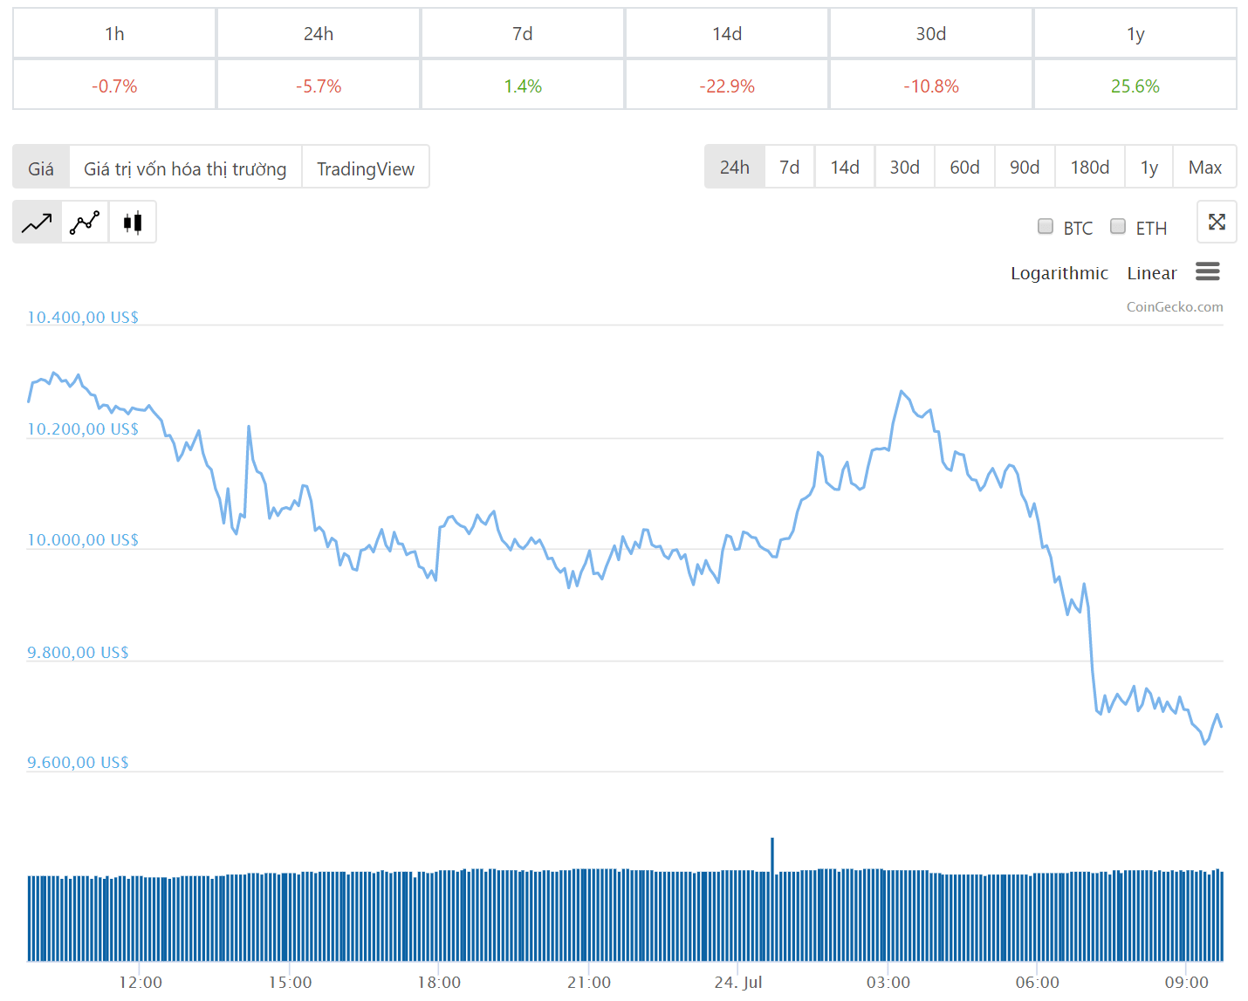Select the 1y chart range button

(x=1149, y=167)
